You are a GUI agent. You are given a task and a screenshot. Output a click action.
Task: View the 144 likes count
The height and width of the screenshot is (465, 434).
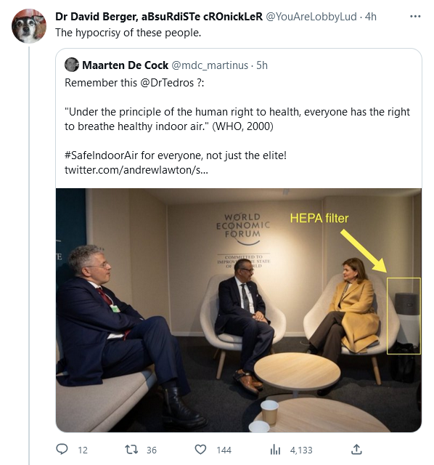pos(224,450)
